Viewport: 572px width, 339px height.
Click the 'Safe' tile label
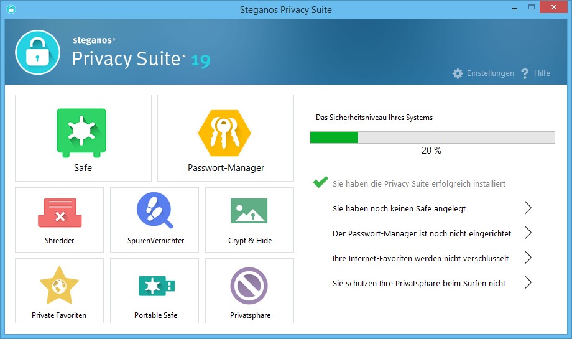pos(83,168)
